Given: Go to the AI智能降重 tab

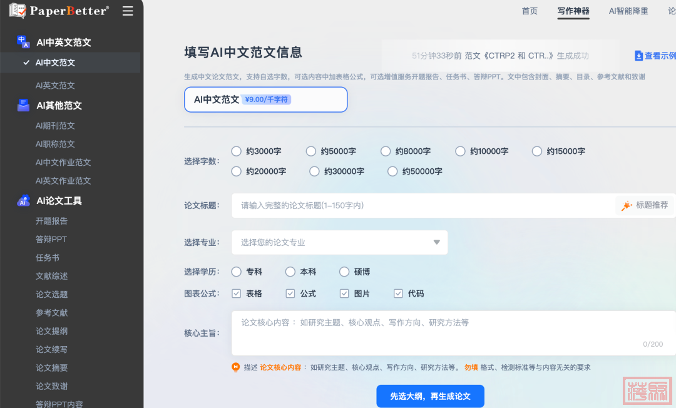Looking at the screenshot, I should (628, 11).
